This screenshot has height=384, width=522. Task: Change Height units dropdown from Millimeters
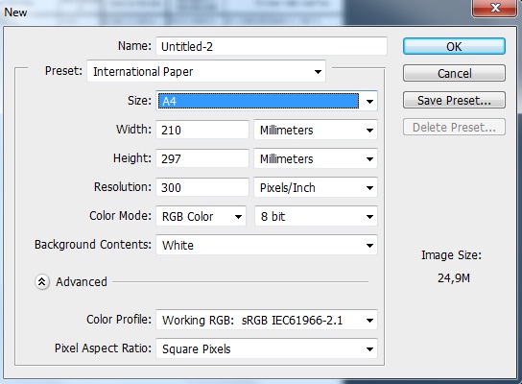pyautogui.click(x=316, y=158)
